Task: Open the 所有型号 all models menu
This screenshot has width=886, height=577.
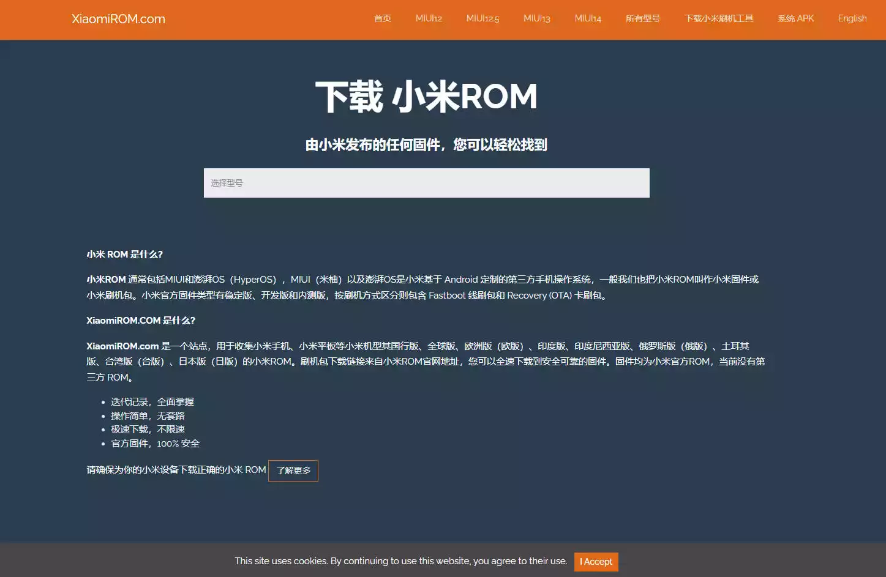Action: 643,18
